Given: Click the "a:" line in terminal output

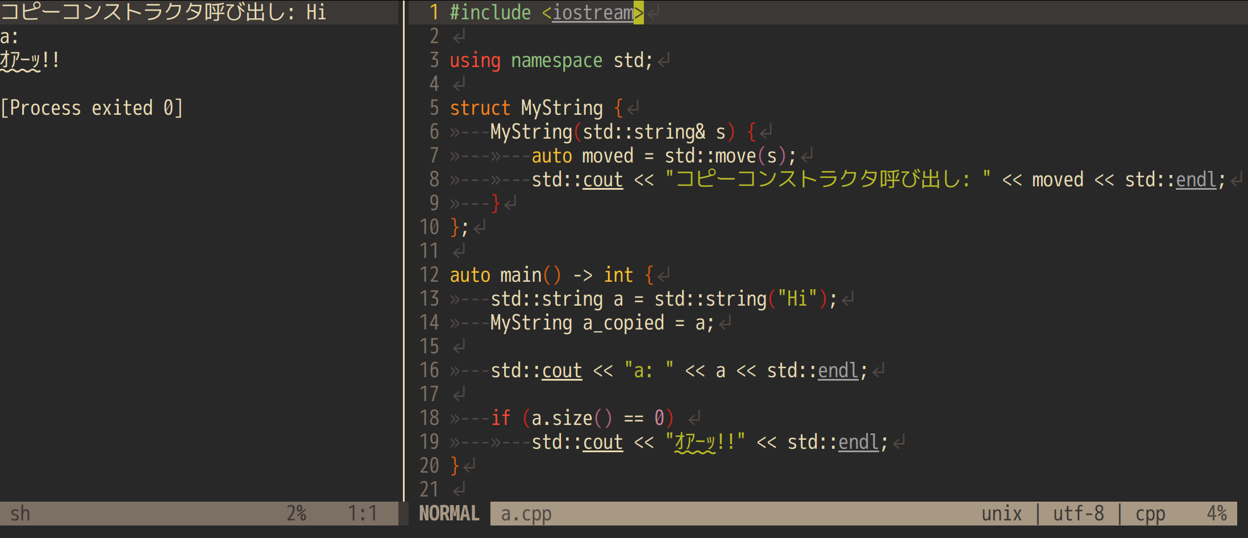Looking at the screenshot, I should (x=10, y=36).
